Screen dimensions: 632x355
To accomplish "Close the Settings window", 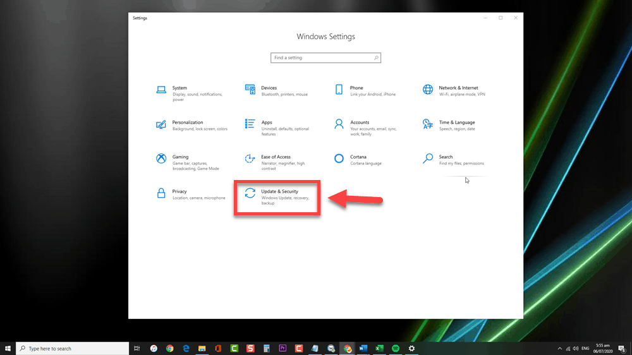I will tap(516, 18).
